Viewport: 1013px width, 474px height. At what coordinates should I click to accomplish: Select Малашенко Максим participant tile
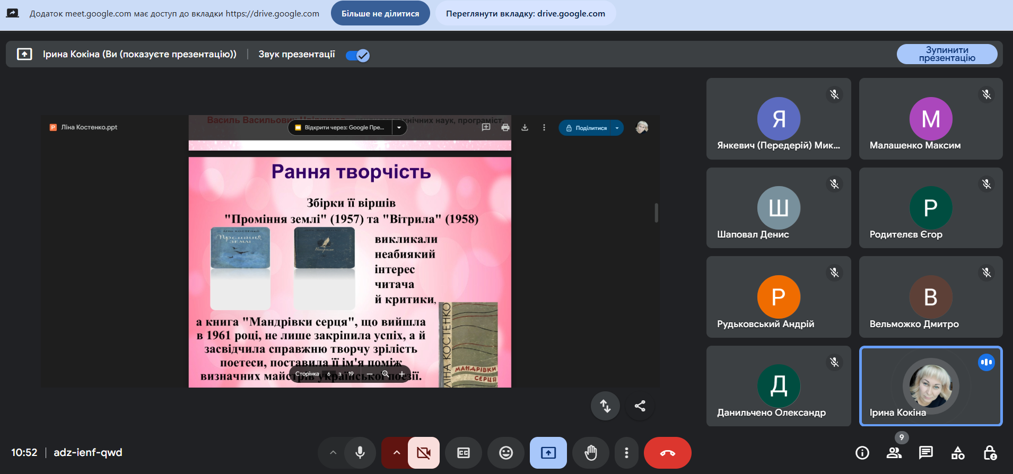[930, 119]
